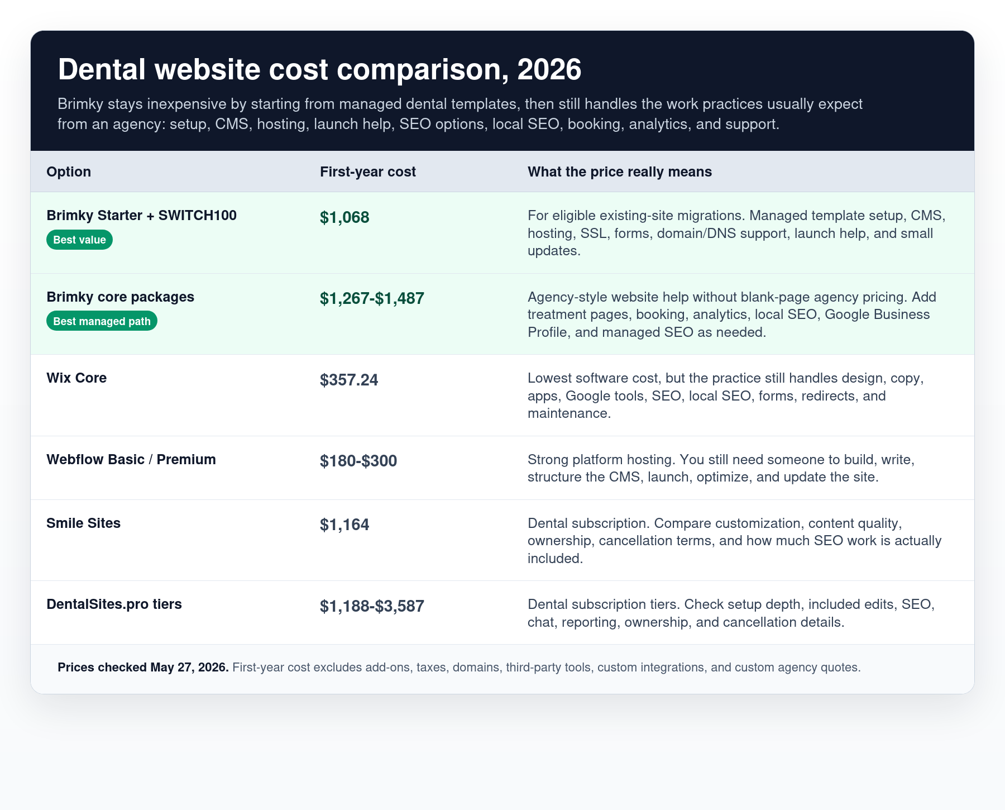This screenshot has height=810, width=1005.
Task: Click the 'Best managed path' badge
Action: (x=102, y=321)
